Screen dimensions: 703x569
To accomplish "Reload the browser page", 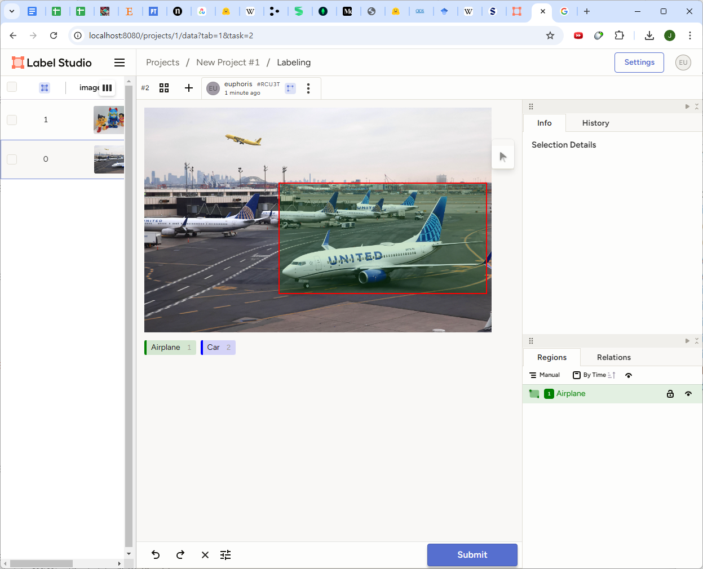I will point(54,35).
